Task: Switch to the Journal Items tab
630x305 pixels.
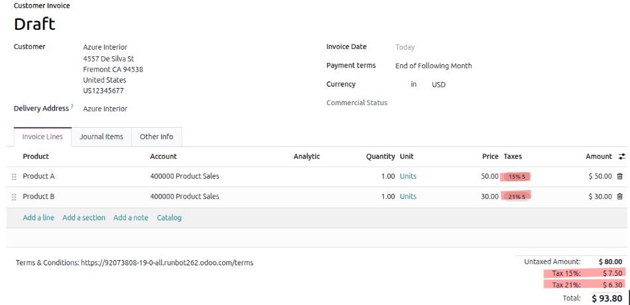Action: tap(101, 137)
